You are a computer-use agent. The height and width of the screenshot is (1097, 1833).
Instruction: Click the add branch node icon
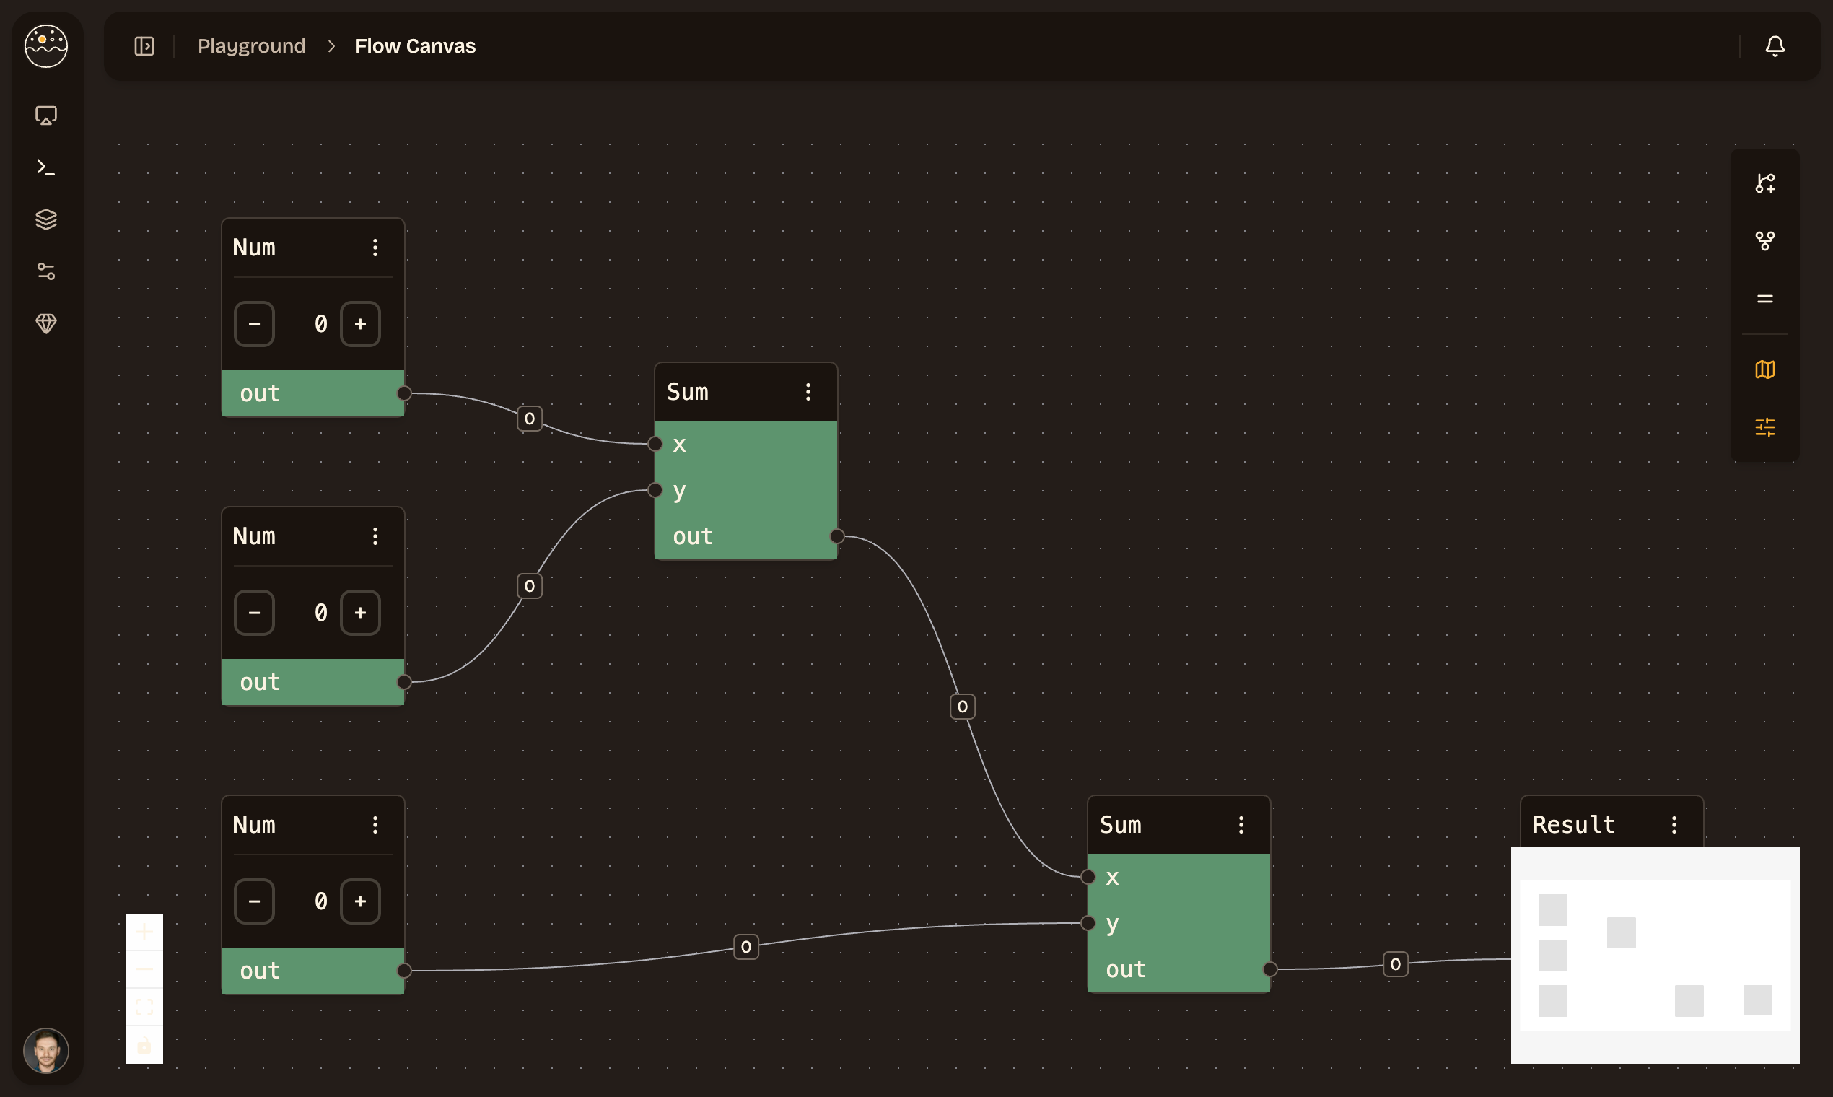pos(1764,183)
